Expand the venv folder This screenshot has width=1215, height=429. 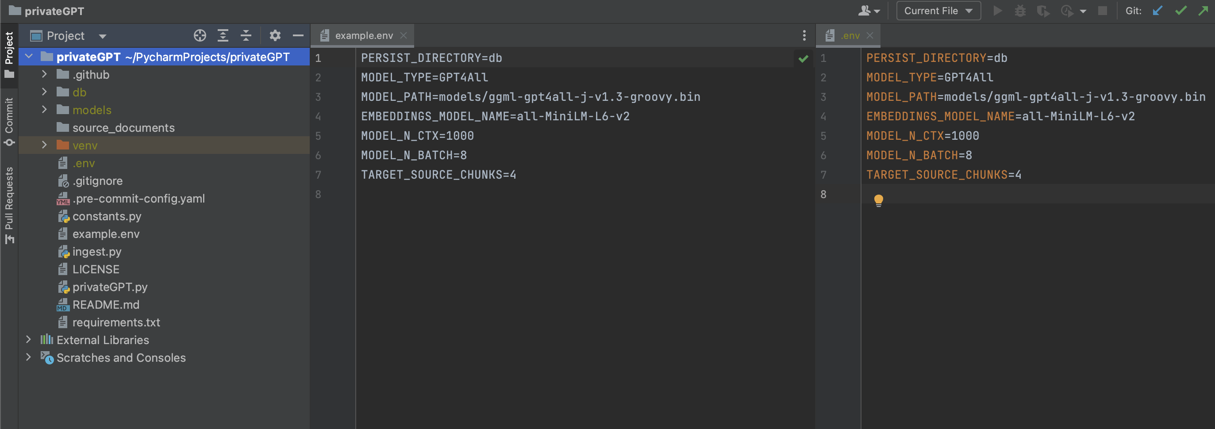click(44, 145)
